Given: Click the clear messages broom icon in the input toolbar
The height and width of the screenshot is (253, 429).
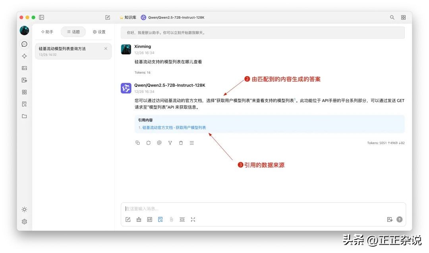Looking at the screenshot, I should (139, 220).
